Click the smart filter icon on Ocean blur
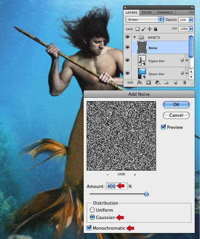Screen dimensions: 200x239 click(x=182, y=73)
